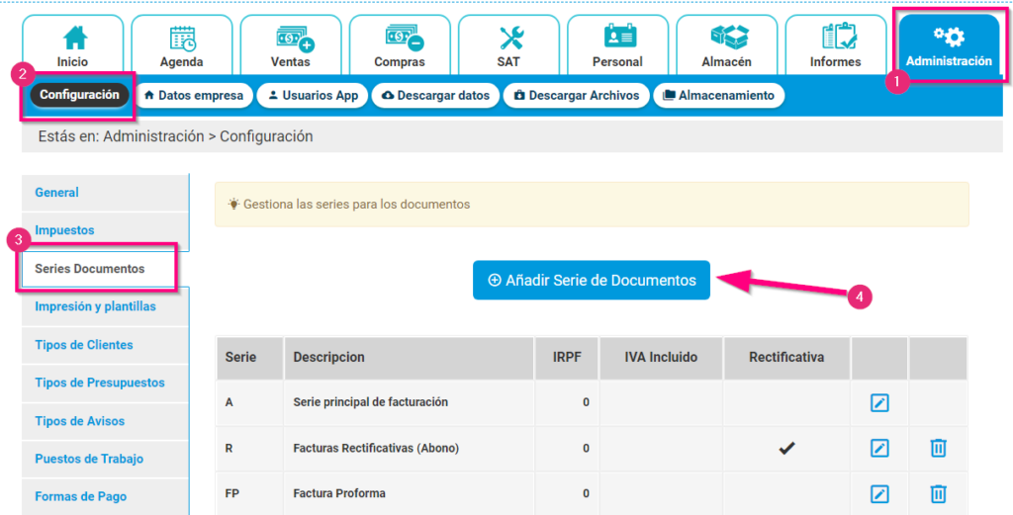Delete series R with trash icon
This screenshot has height=515, width=1013.
pyautogui.click(x=938, y=448)
